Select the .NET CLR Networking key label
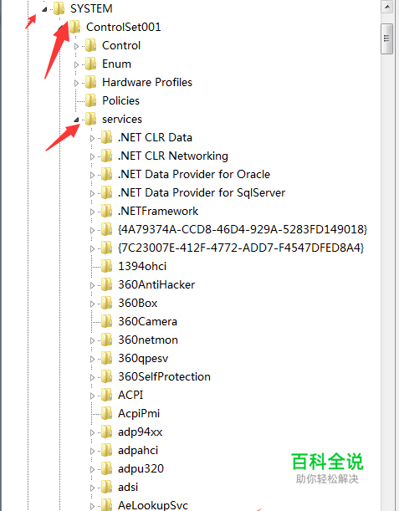399x511 pixels. point(173,156)
